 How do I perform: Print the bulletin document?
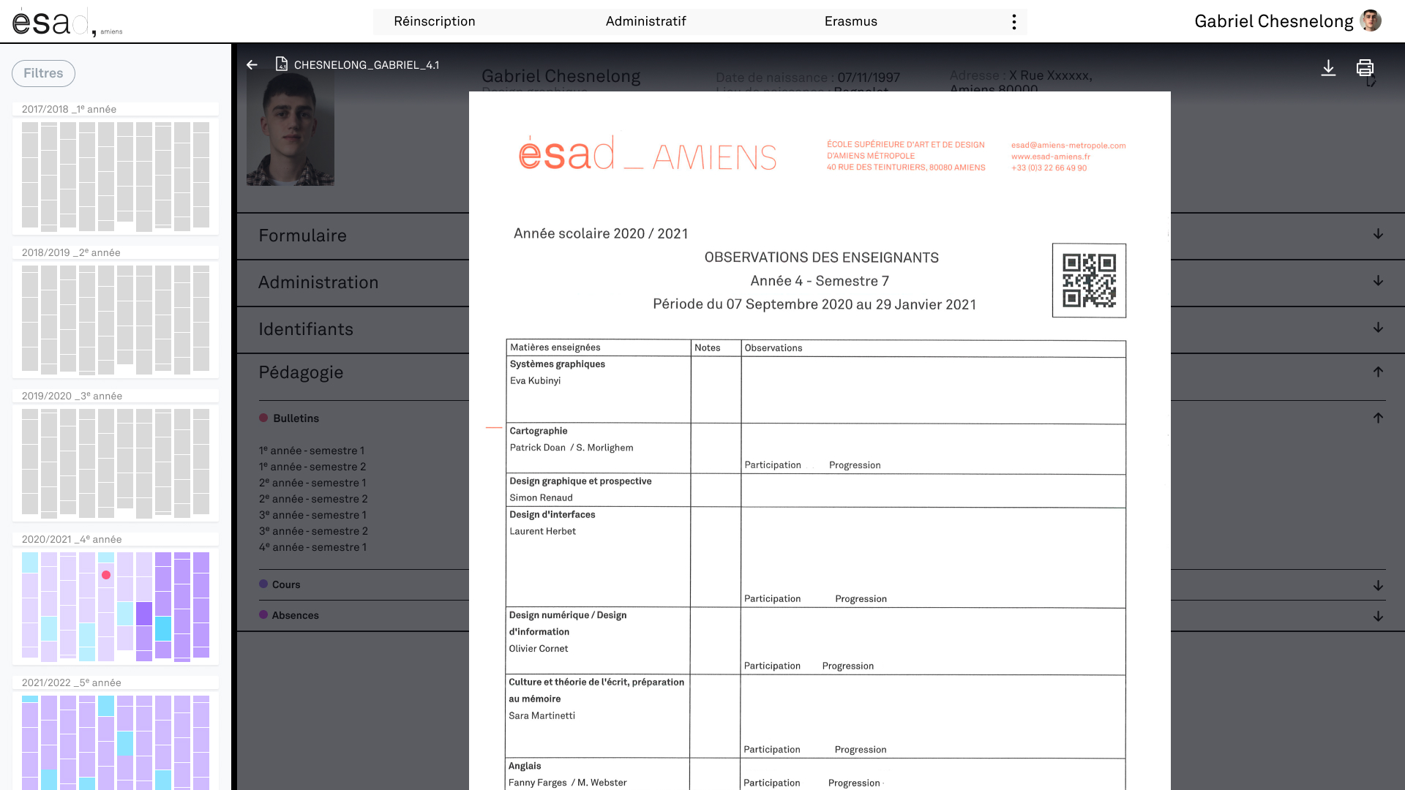(x=1365, y=68)
